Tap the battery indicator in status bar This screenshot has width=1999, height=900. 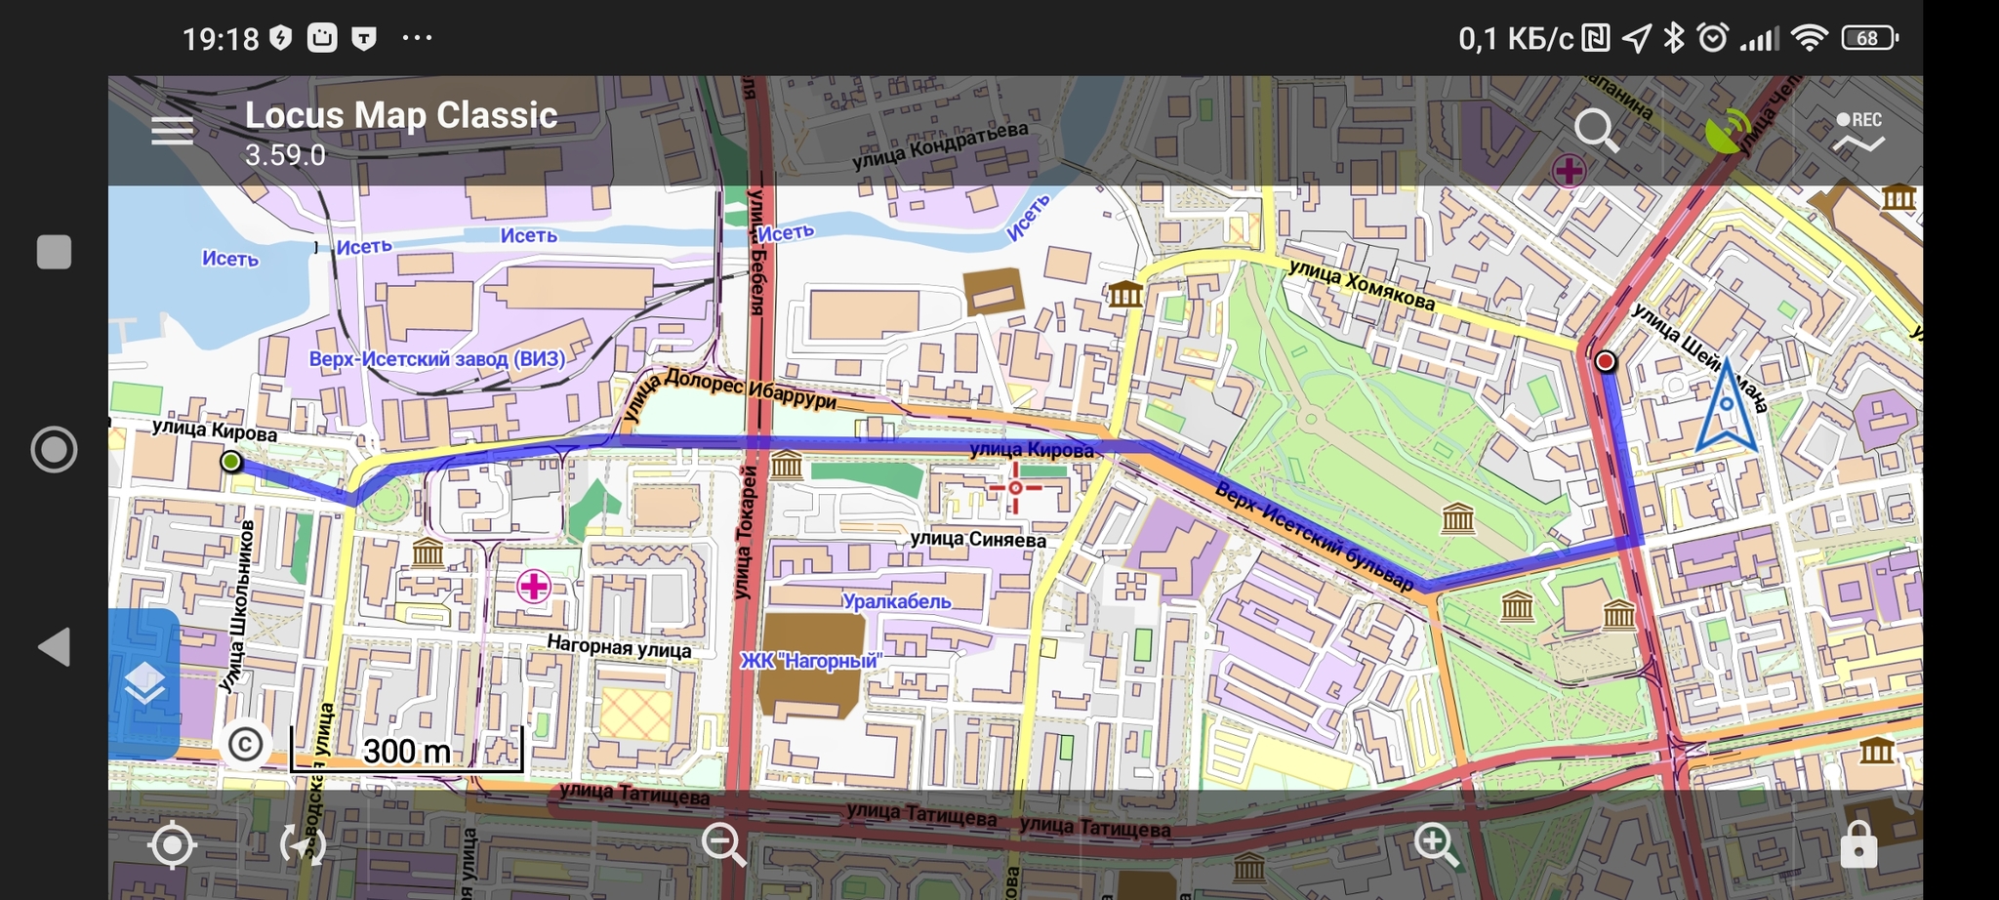pyautogui.click(x=1869, y=38)
